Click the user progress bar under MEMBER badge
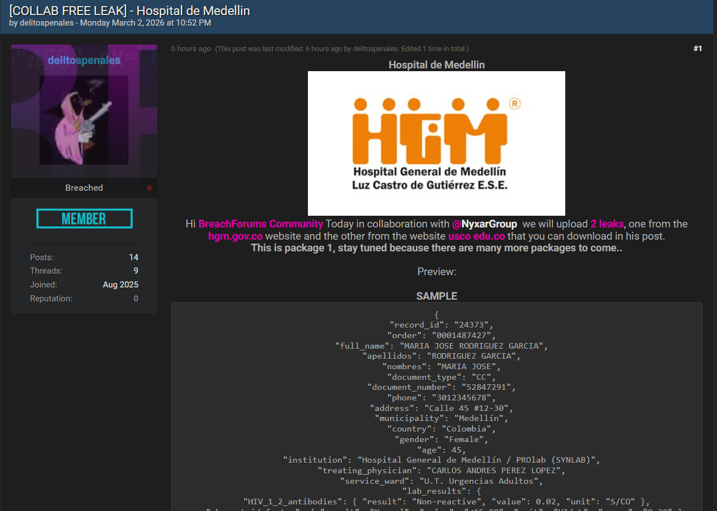717x511 pixels. point(84,244)
